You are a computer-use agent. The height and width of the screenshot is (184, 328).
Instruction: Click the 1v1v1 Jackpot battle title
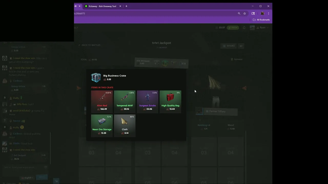pos(161,43)
